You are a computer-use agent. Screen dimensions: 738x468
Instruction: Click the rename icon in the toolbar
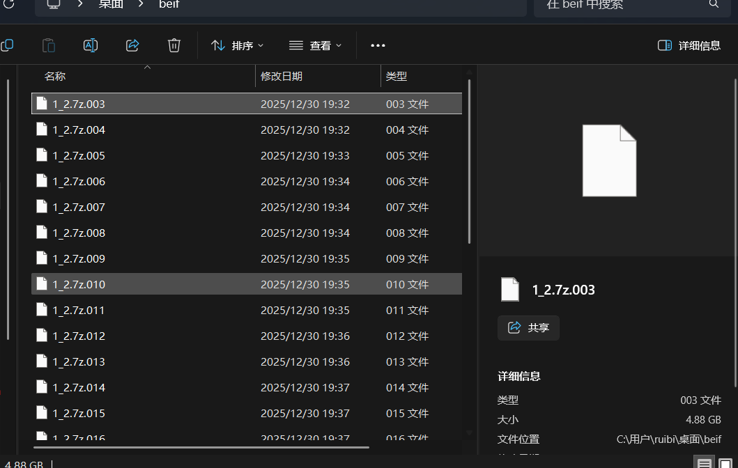(90, 45)
